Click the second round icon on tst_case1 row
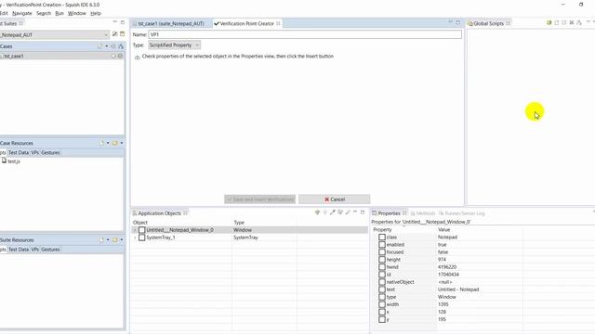This screenshot has width=595, height=334. point(120,56)
